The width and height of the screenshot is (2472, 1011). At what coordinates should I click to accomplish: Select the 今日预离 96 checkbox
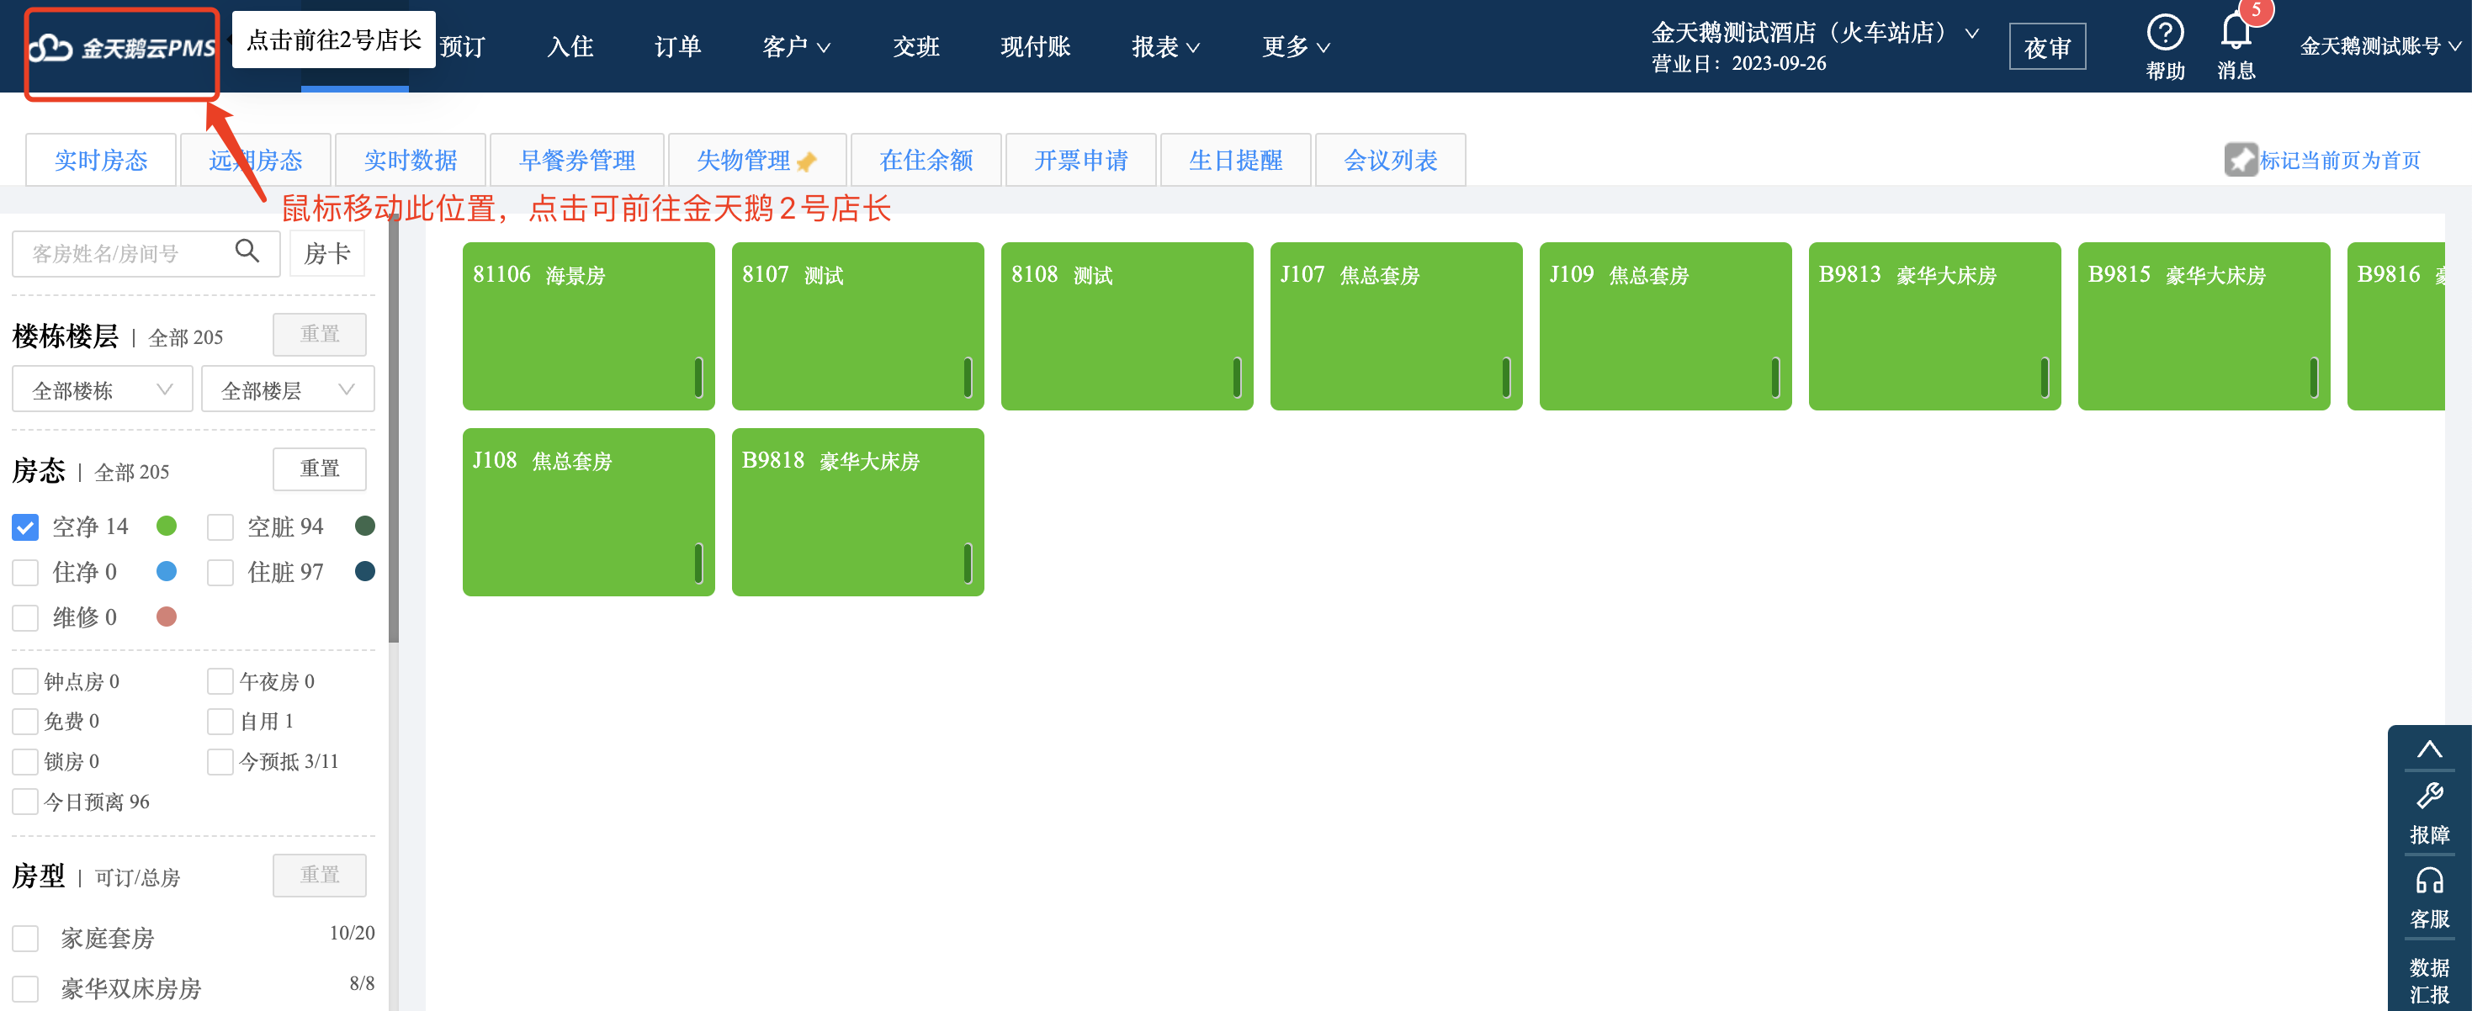[25, 801]
